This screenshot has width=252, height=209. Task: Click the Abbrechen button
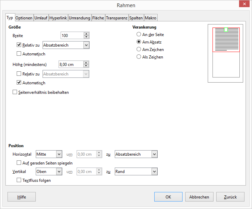[x=199, y=197]
